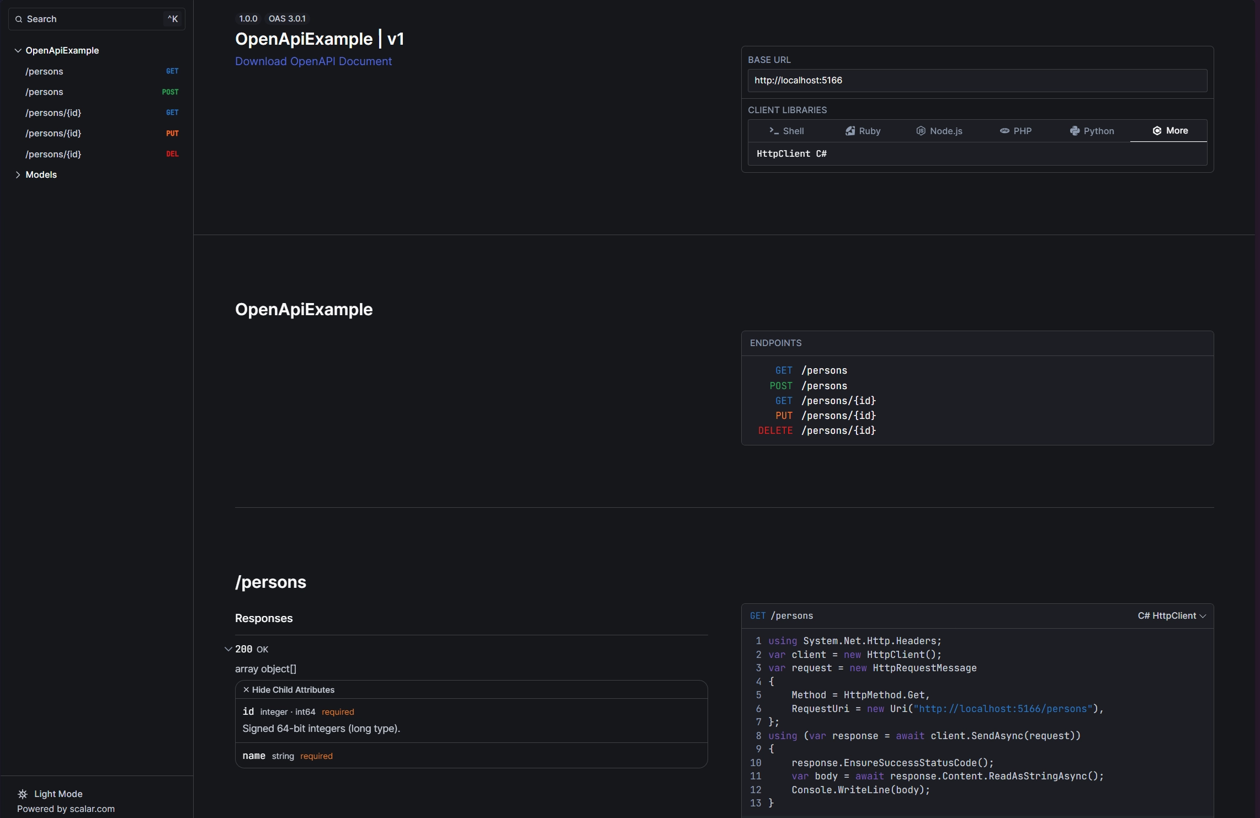Select the Python client library tab
The height and width of the screenshot is (818, 1260).
pos(1092,131)
